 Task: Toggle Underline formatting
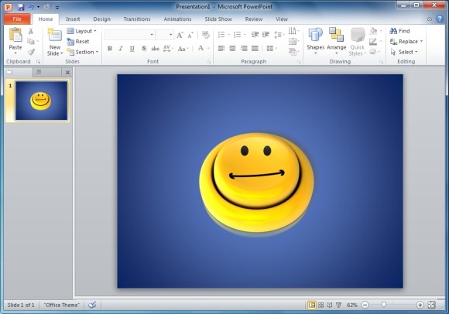coord(132,49)
